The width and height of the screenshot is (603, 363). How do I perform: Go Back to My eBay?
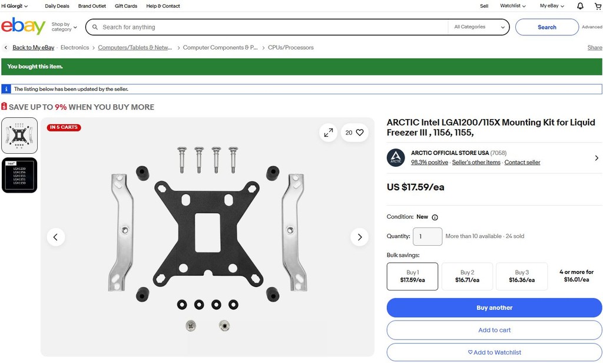tap(34, 47)
